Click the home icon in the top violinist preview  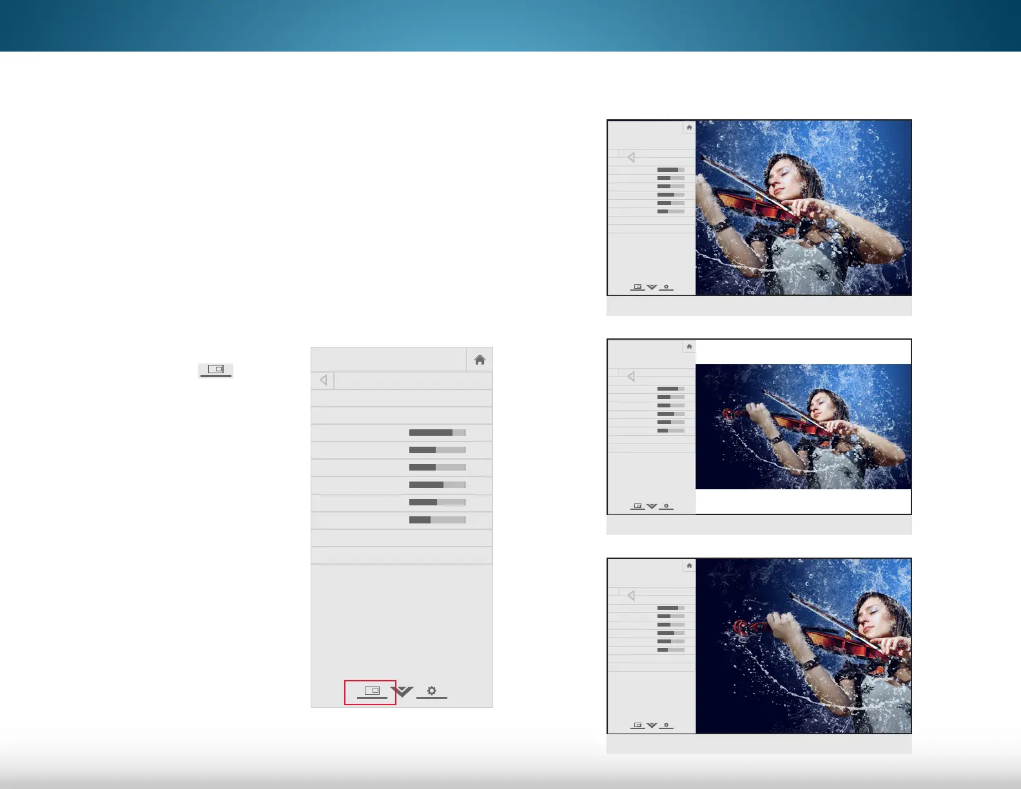689,128
